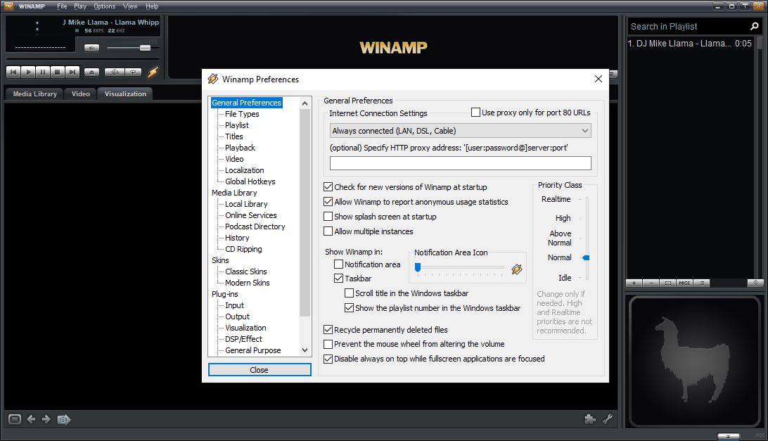Click the Eject open file button
This screenshot has width=768, height=441.
pos(91,72)
